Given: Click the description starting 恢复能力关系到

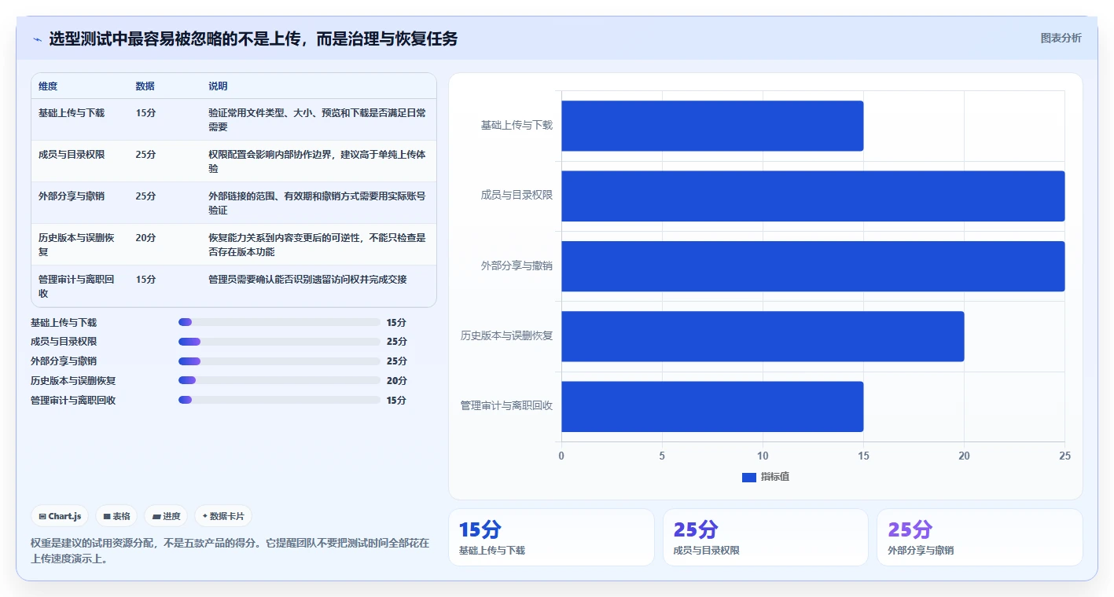Looking at the screenshot, I should click(x=318, y=244).
